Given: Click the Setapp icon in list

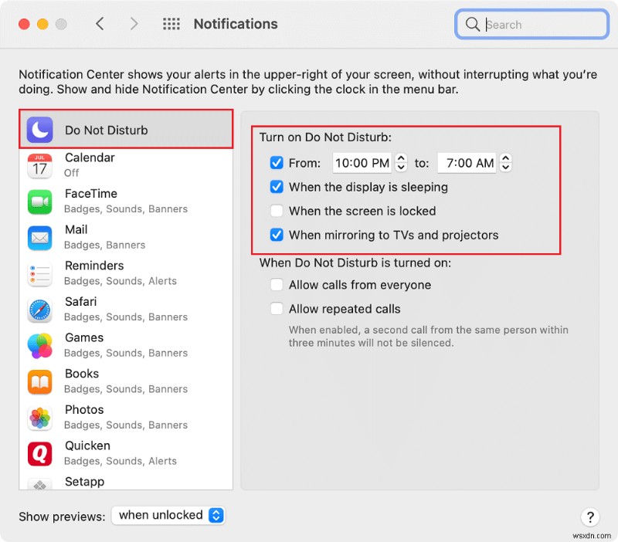Looking at the screenshot, I should (40, 484).
